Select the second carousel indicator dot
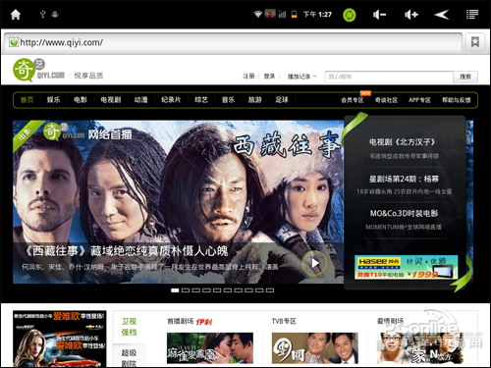Image resolution: width=491 pixels, height=368 pixels. [x=186, y=290]
